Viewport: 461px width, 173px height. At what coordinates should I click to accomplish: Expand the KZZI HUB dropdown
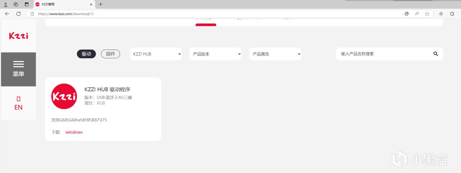[156, 54]
